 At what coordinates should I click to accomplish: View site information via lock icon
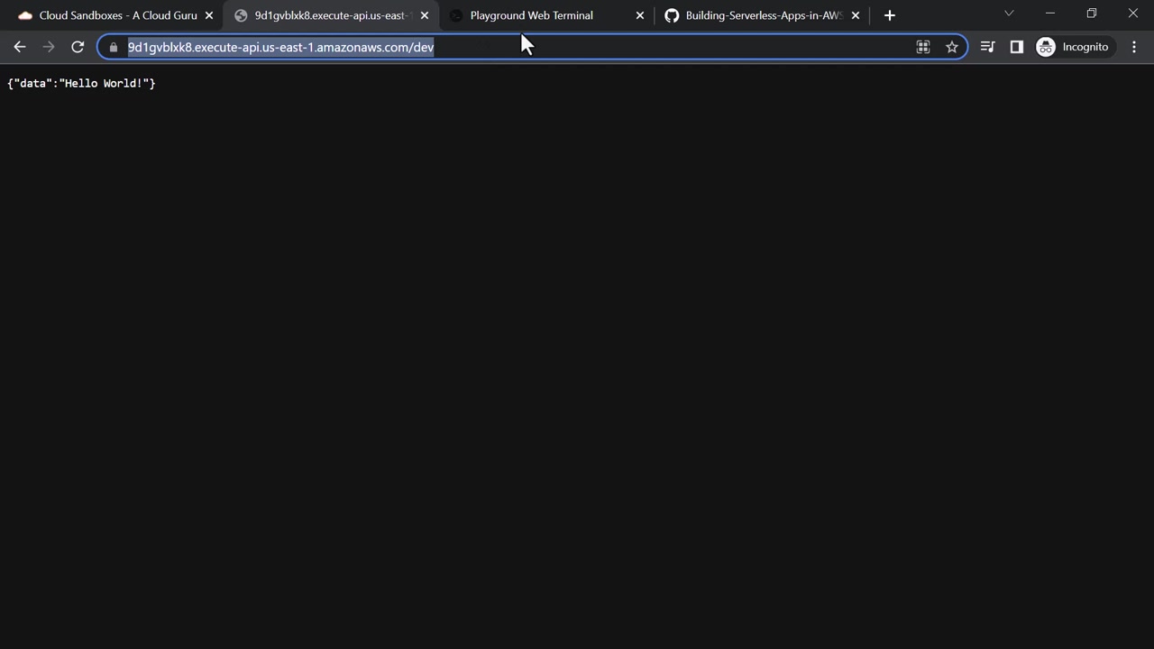114,47
